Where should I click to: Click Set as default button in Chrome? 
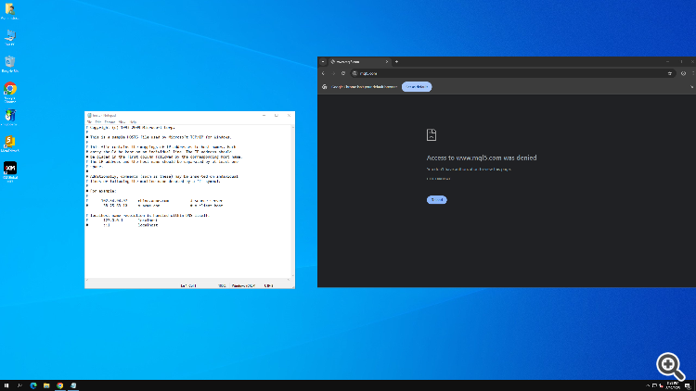tap(417, 87)
